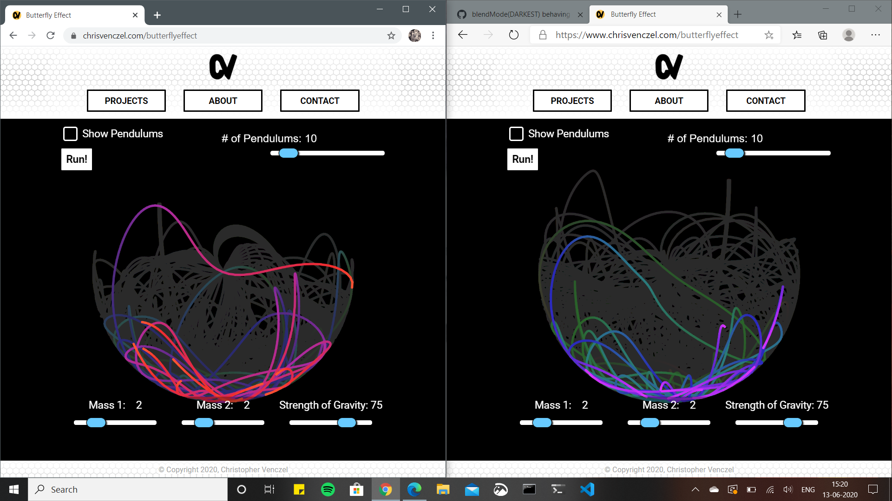Click the reload icon in Chrome
The height and width of the screenshot is (501, 892).
[x=50, y=35]
